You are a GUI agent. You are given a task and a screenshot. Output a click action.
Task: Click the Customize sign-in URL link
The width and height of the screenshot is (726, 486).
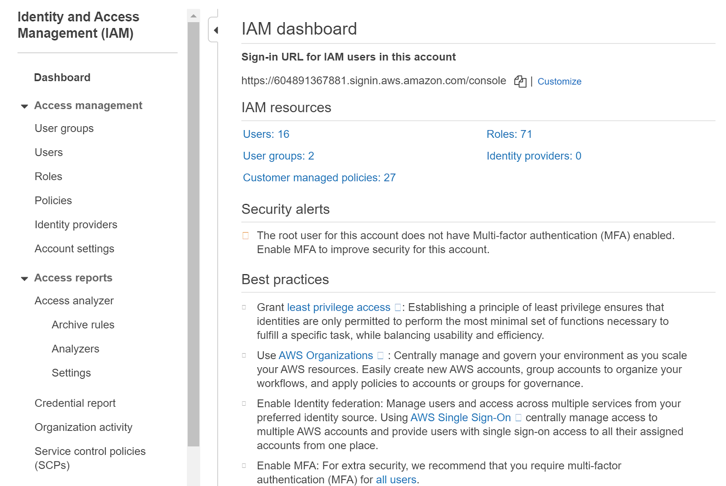(559, 82)
